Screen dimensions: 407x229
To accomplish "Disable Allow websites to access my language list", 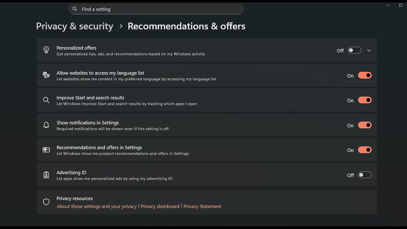I will (365, 75).
